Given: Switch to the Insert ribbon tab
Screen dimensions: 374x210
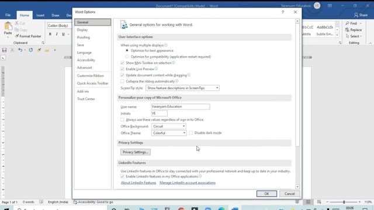Looking at the screenshot, I should coord(40,15).
